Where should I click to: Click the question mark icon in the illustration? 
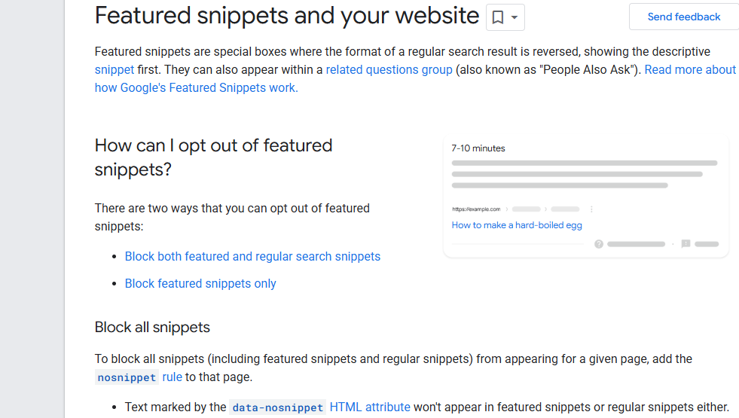coord(599,244)
